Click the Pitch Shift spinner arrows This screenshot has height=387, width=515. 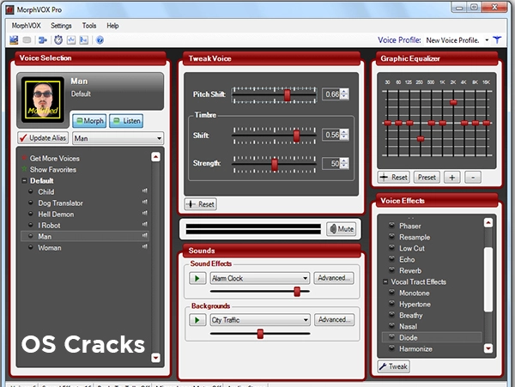click(x=344, y=94)
